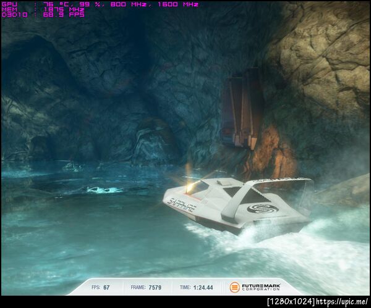Click the Futuremark Corporation text
The height and width of the screenshot is (308, 371).
tap(261, 287)
